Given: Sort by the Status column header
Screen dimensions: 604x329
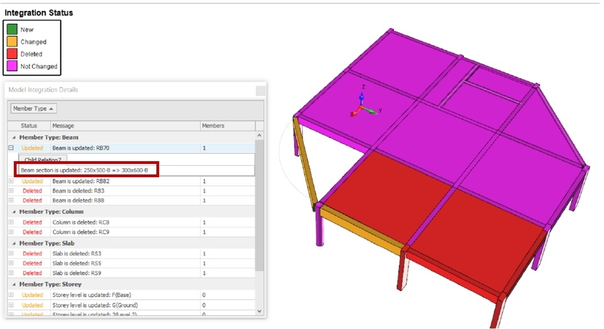Looking at the screenshot, I should pos(29,126).
